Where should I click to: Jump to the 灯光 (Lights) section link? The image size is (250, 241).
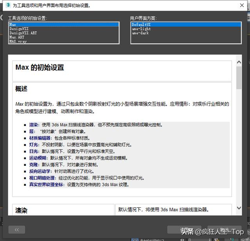coord(34,145)
